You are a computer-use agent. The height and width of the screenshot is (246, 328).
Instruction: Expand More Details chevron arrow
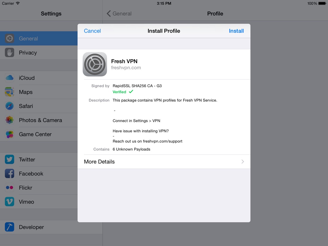pos(243,161)
